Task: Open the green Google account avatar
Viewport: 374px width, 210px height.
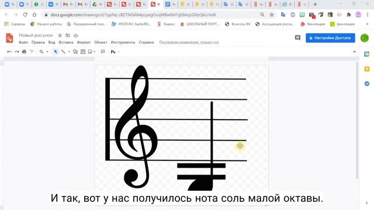Action: coord(365,38)
